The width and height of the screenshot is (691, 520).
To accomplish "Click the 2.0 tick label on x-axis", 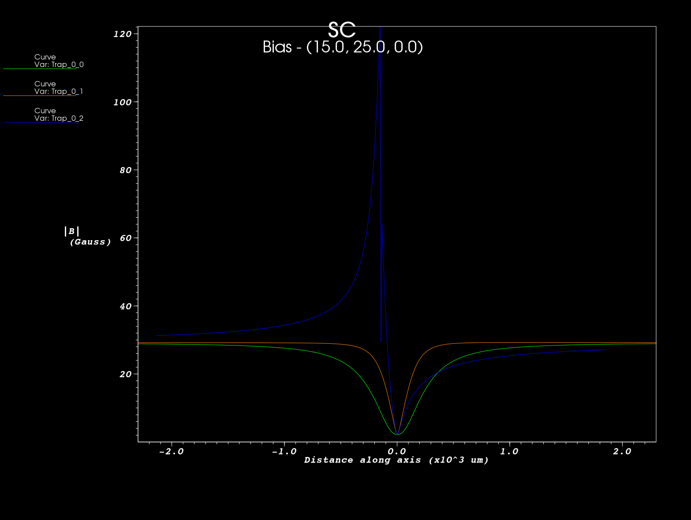I will pos(622,452).
